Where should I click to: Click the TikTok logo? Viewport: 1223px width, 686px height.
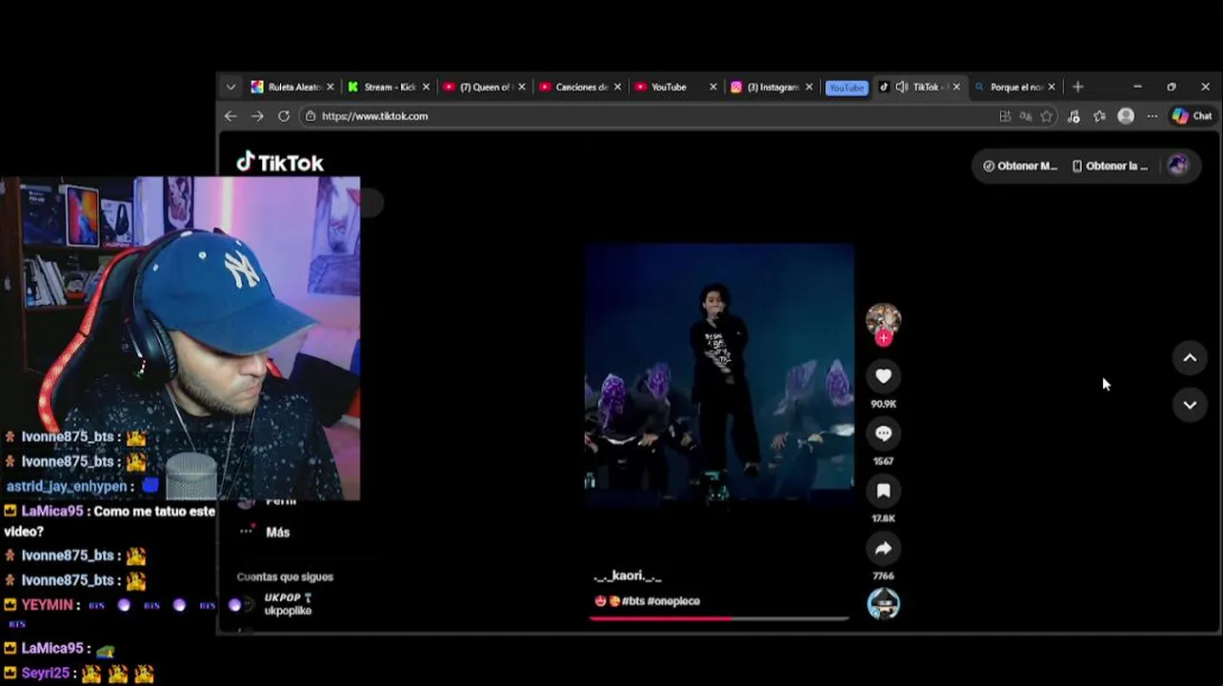pyautogui.click(x=280, y=163)
